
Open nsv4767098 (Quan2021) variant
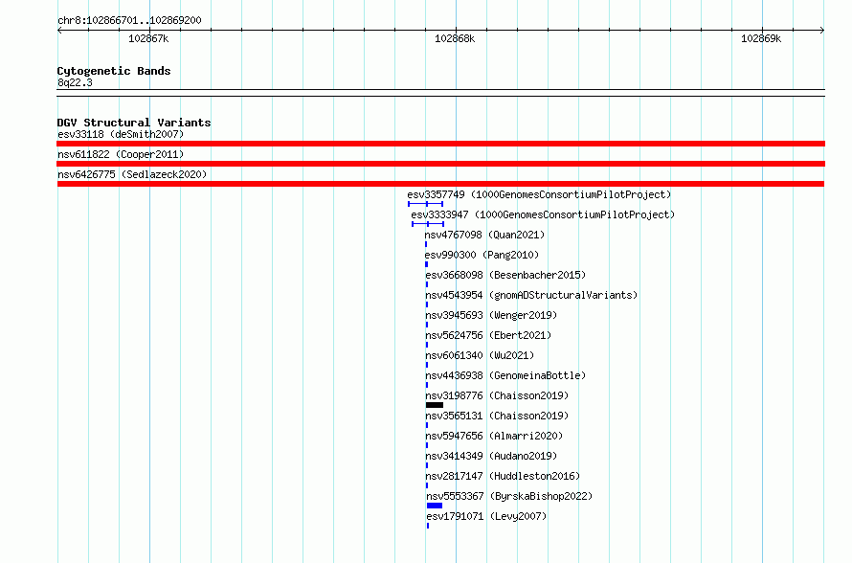coord(484,235)
